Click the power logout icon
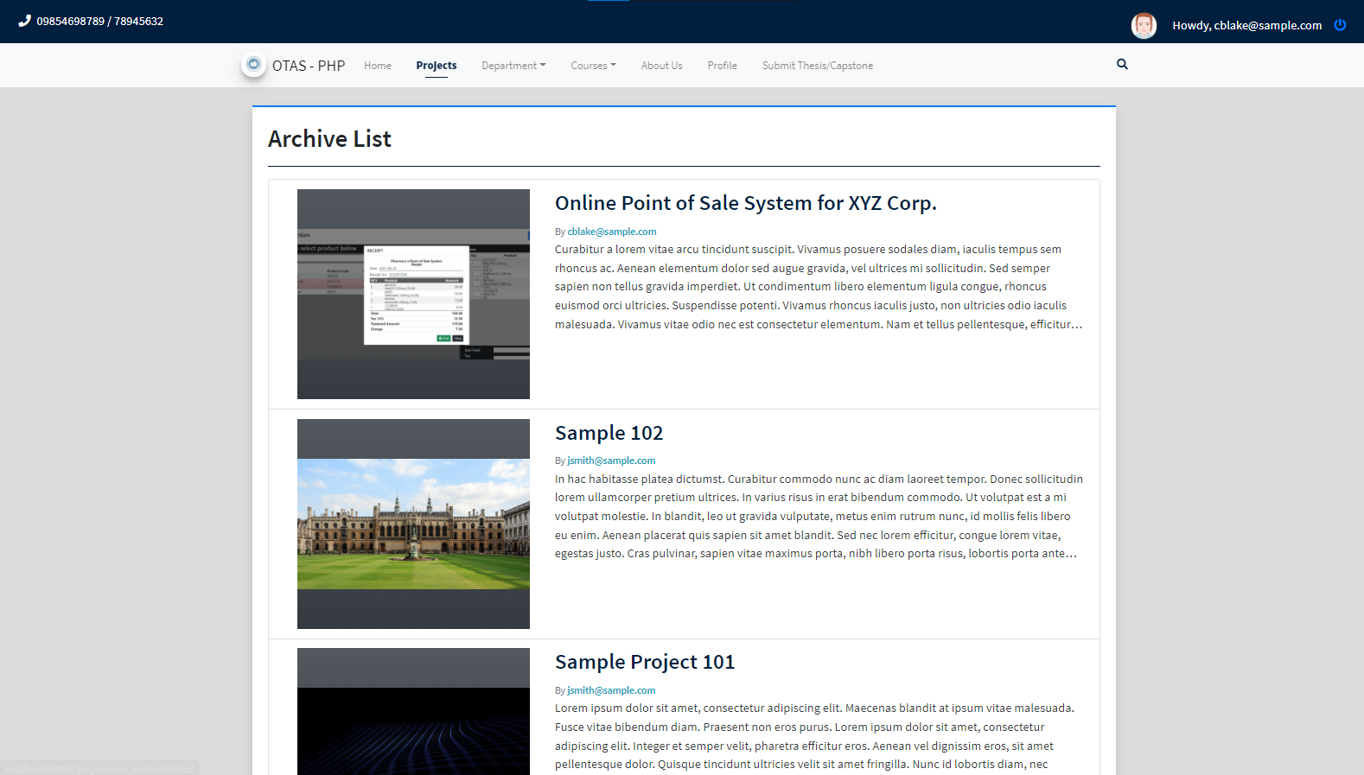 click(1340, 25)
